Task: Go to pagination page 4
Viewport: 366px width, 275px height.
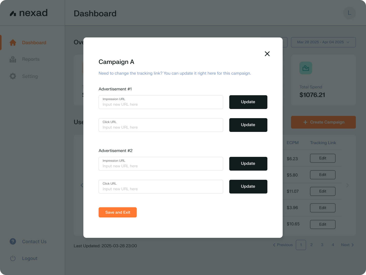Action: point(333,245)
